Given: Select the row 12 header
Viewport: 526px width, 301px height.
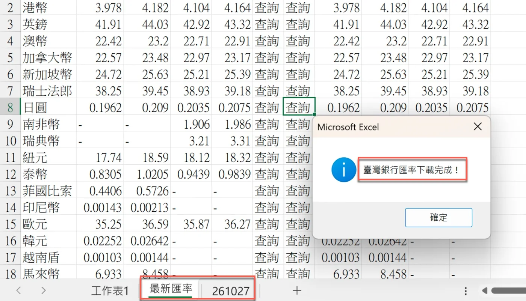Looking at the screenshot, I should coord(10,174).
